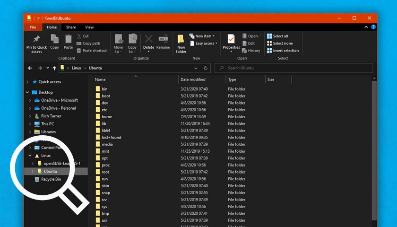The image size is (397, 227).
Task: Open the recent locations dropdown arrow
Action: coord(48,68)
